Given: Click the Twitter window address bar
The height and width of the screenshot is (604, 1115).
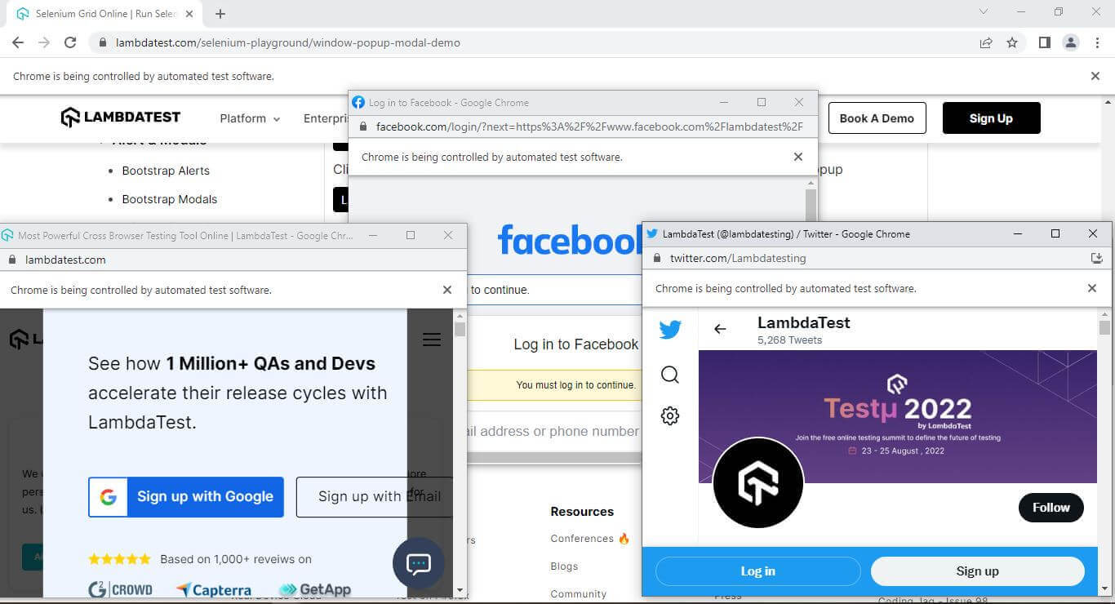Looking at the screenshot, I should (738, 258).
